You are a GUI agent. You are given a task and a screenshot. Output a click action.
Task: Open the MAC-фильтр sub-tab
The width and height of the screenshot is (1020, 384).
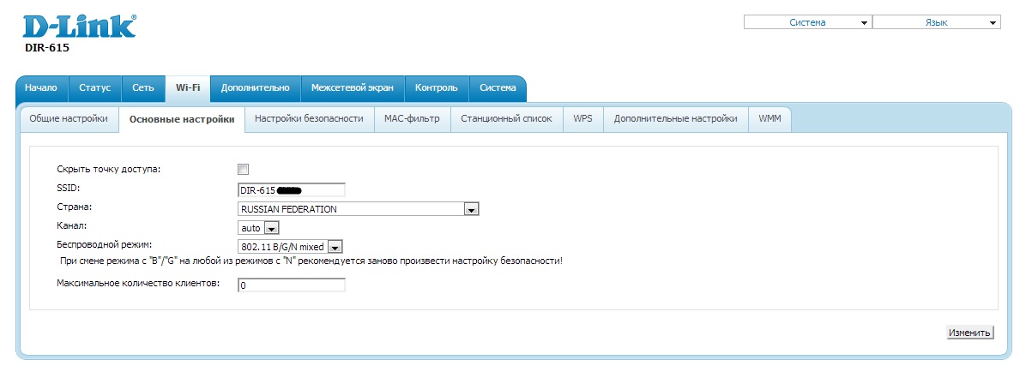[412, 119]
